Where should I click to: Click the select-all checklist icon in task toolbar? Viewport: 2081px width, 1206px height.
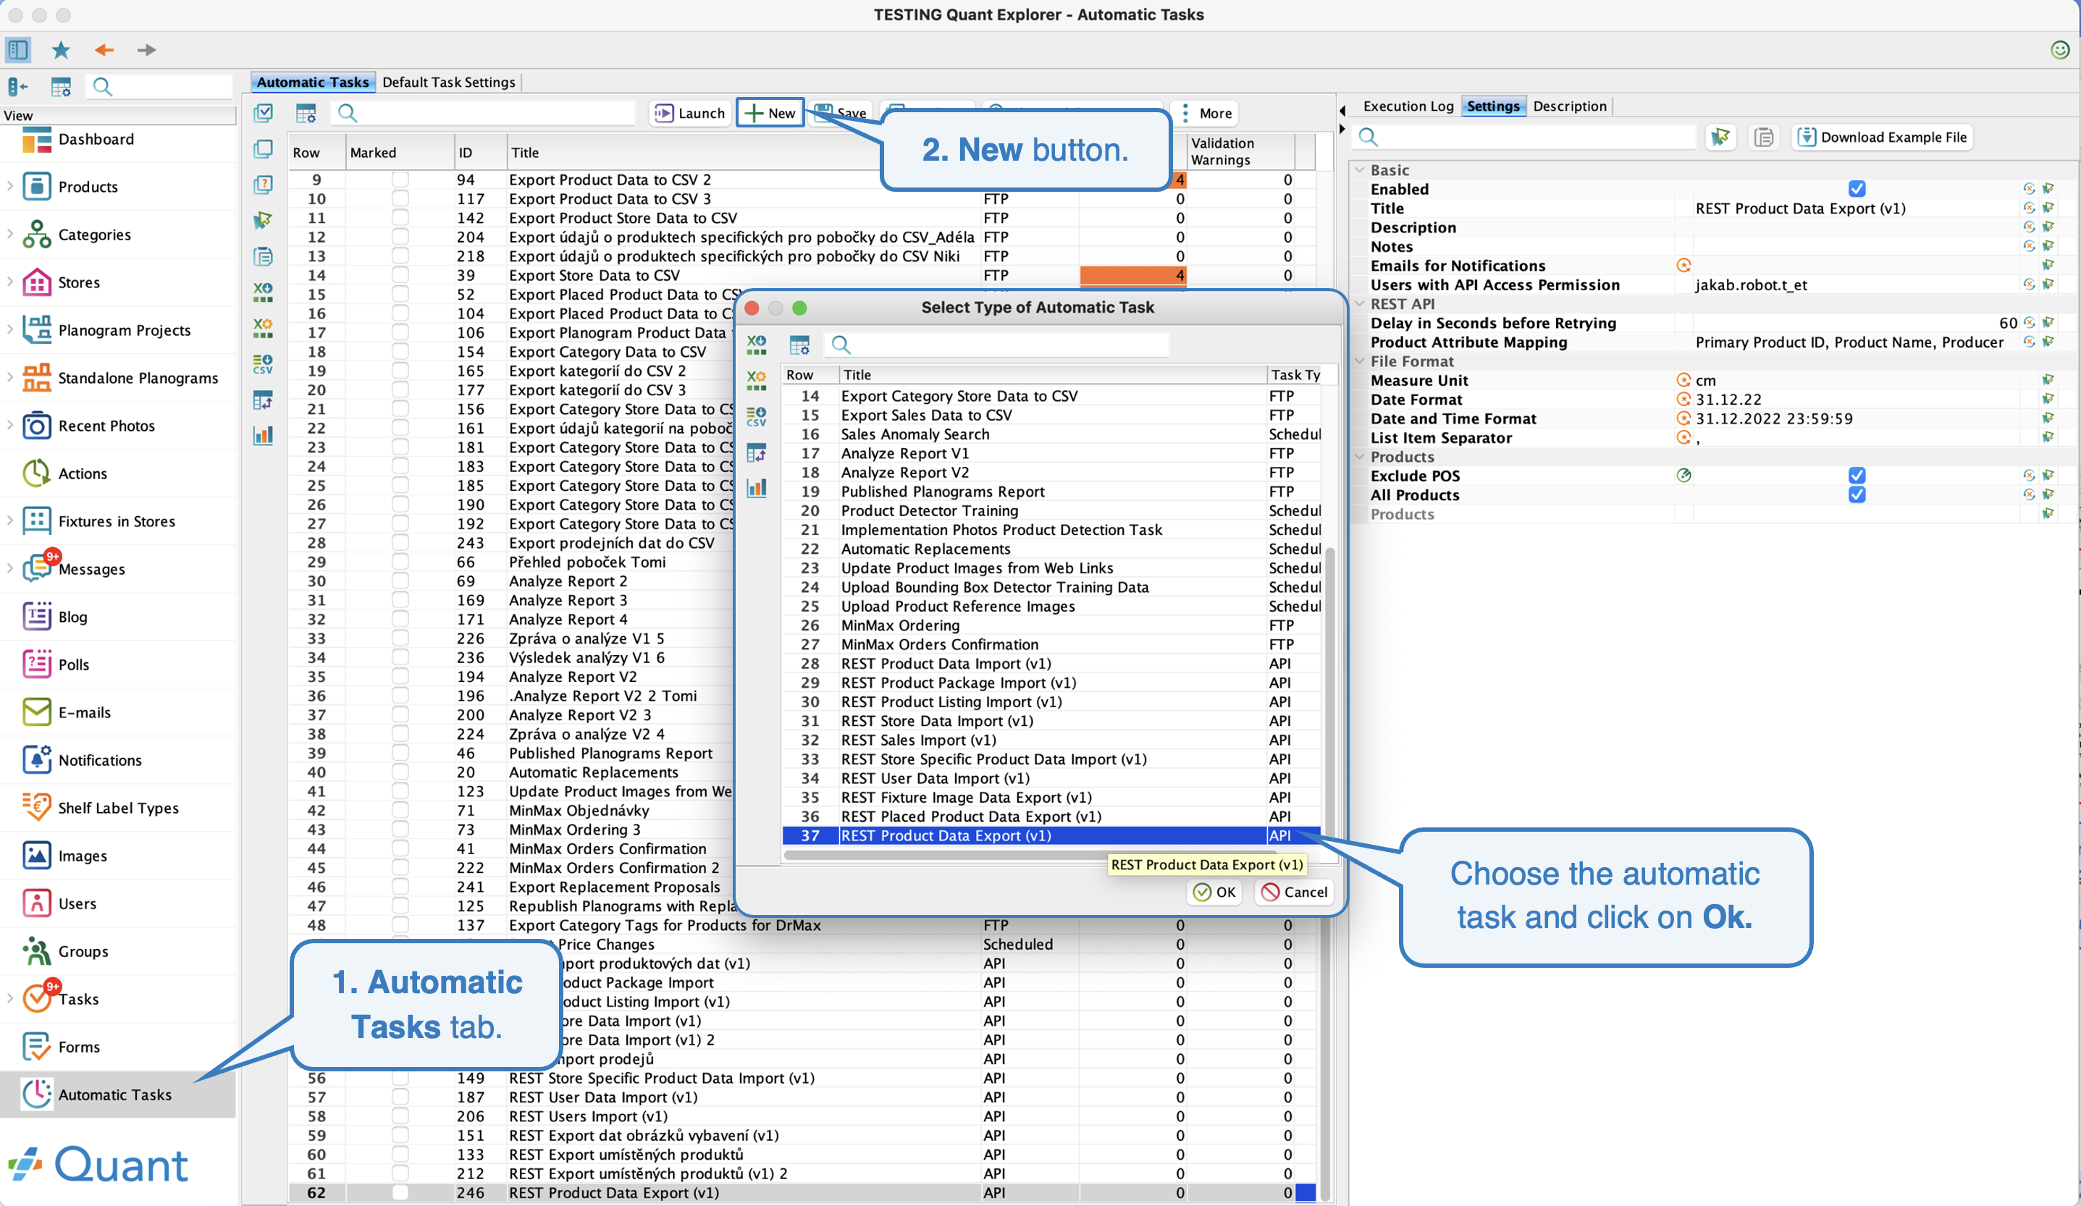(x=264, y=112)
